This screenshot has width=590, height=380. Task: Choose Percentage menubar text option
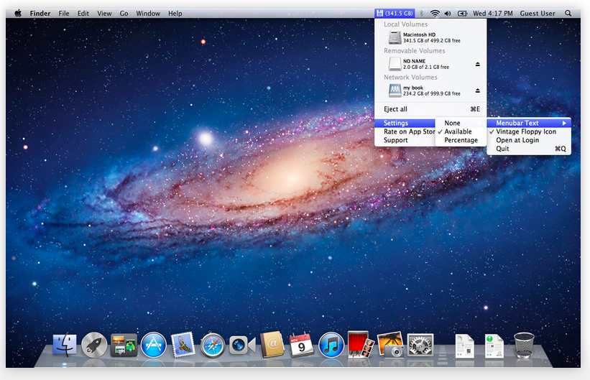pos(461,141)
